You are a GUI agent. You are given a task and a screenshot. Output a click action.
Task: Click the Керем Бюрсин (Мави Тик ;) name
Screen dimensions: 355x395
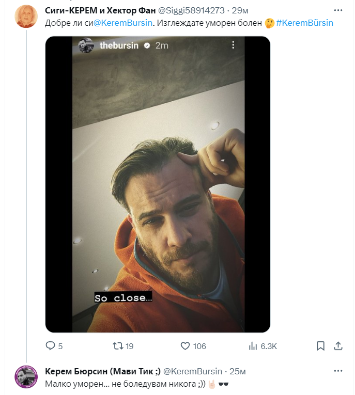(x=102, y=371)
